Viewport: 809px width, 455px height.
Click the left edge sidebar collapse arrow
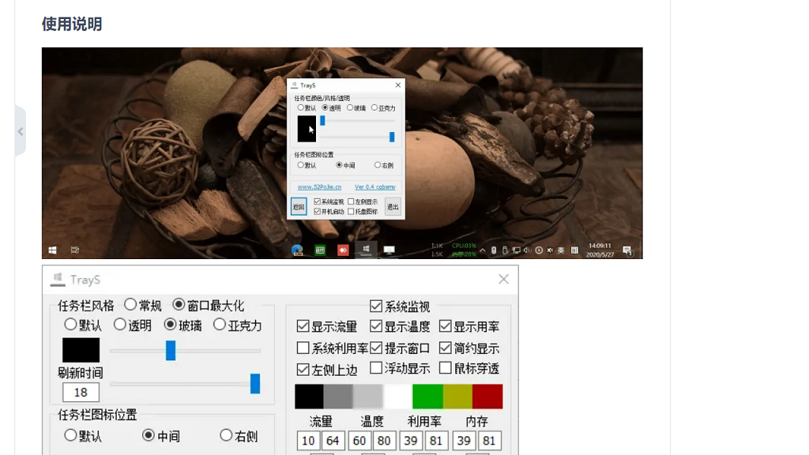click(x=21, y=131)
